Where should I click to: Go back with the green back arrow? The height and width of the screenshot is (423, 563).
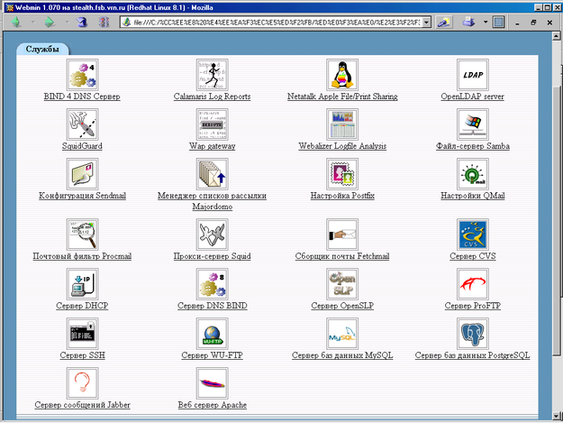click(16, 23)
